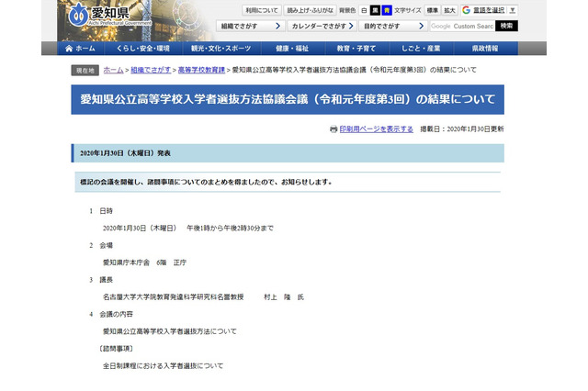Expand 組織でさがす menu
588x391 pixels.
pyautogui.click(x=250, y=26)
